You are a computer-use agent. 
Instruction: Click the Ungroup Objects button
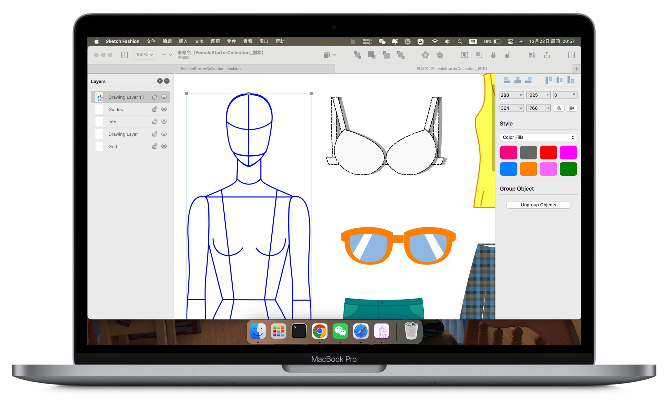pos(539,204)
